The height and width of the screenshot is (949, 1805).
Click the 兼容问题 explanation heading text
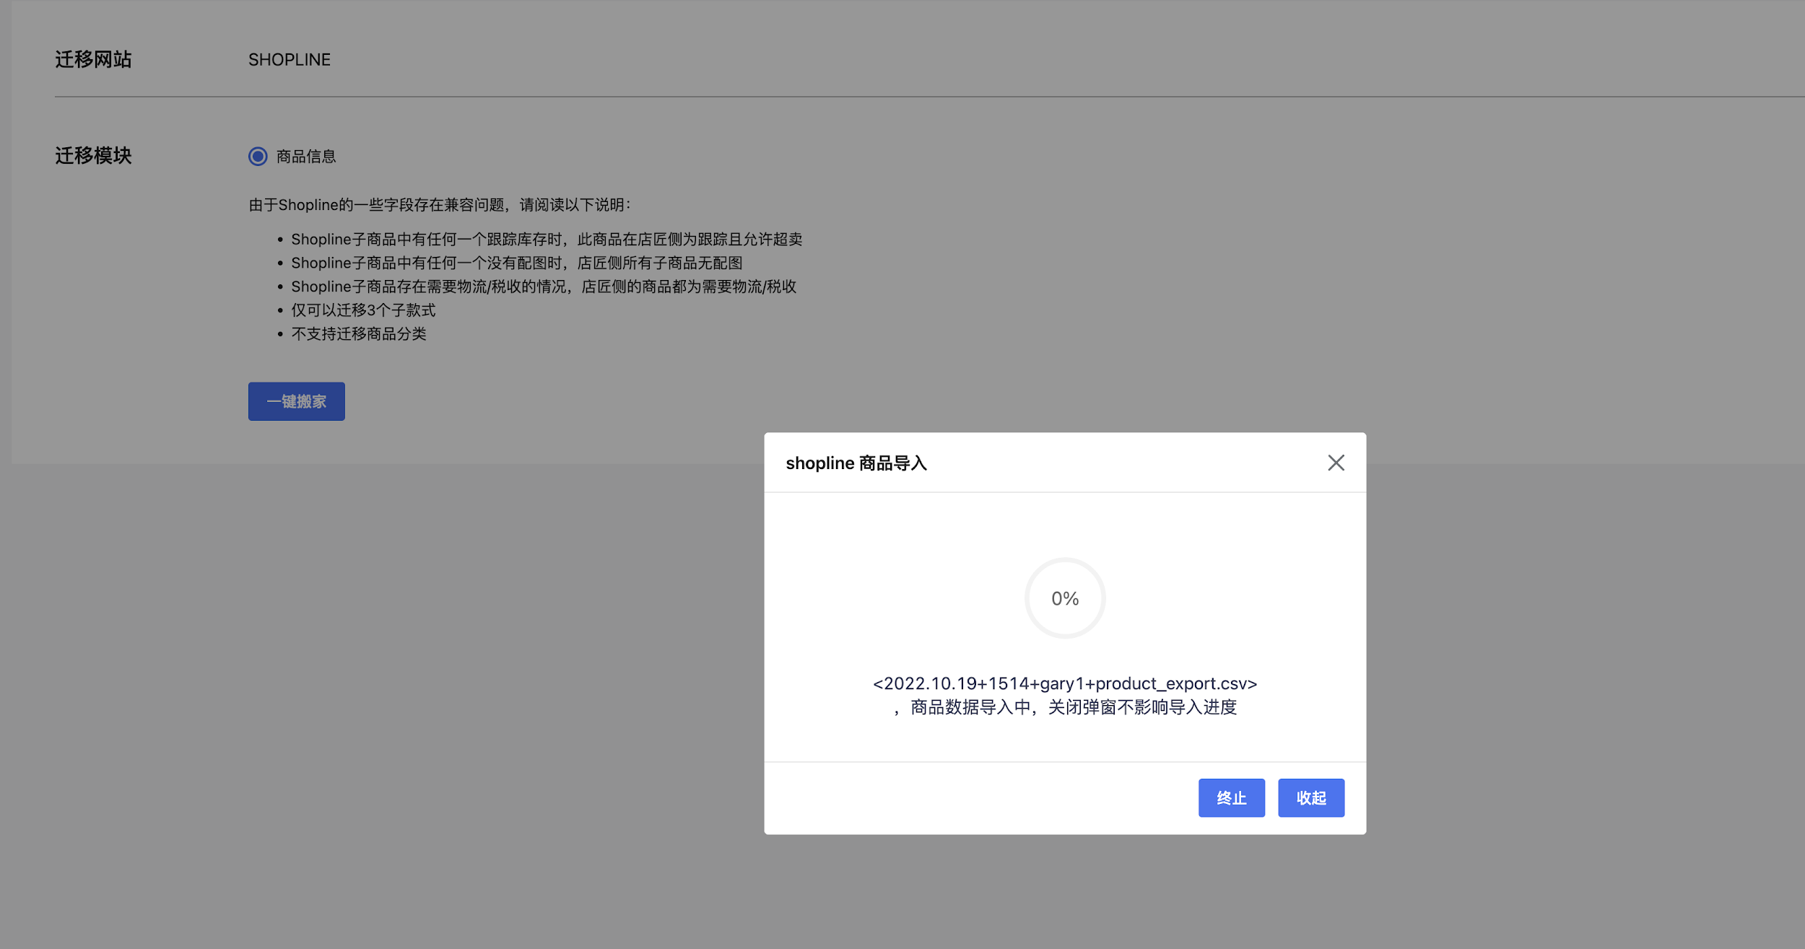[x=440, y=205]
